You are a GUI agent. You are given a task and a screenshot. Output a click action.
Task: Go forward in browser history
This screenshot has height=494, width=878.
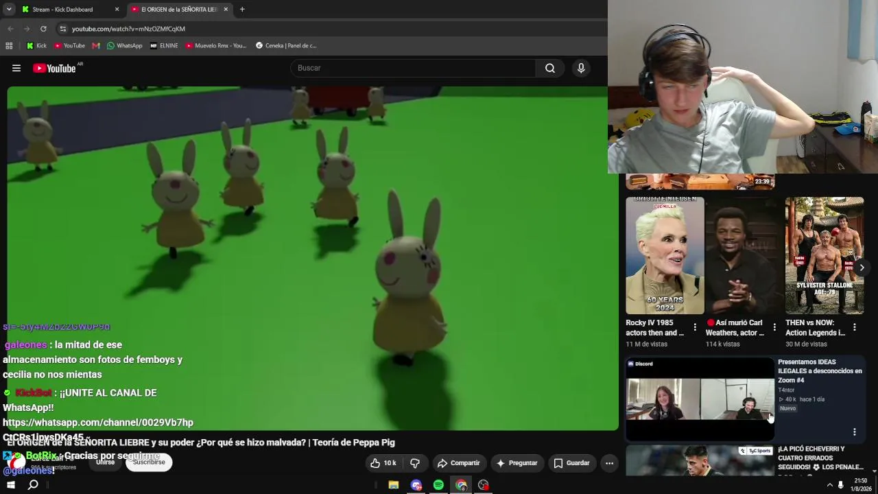click(x=27, y=29)
